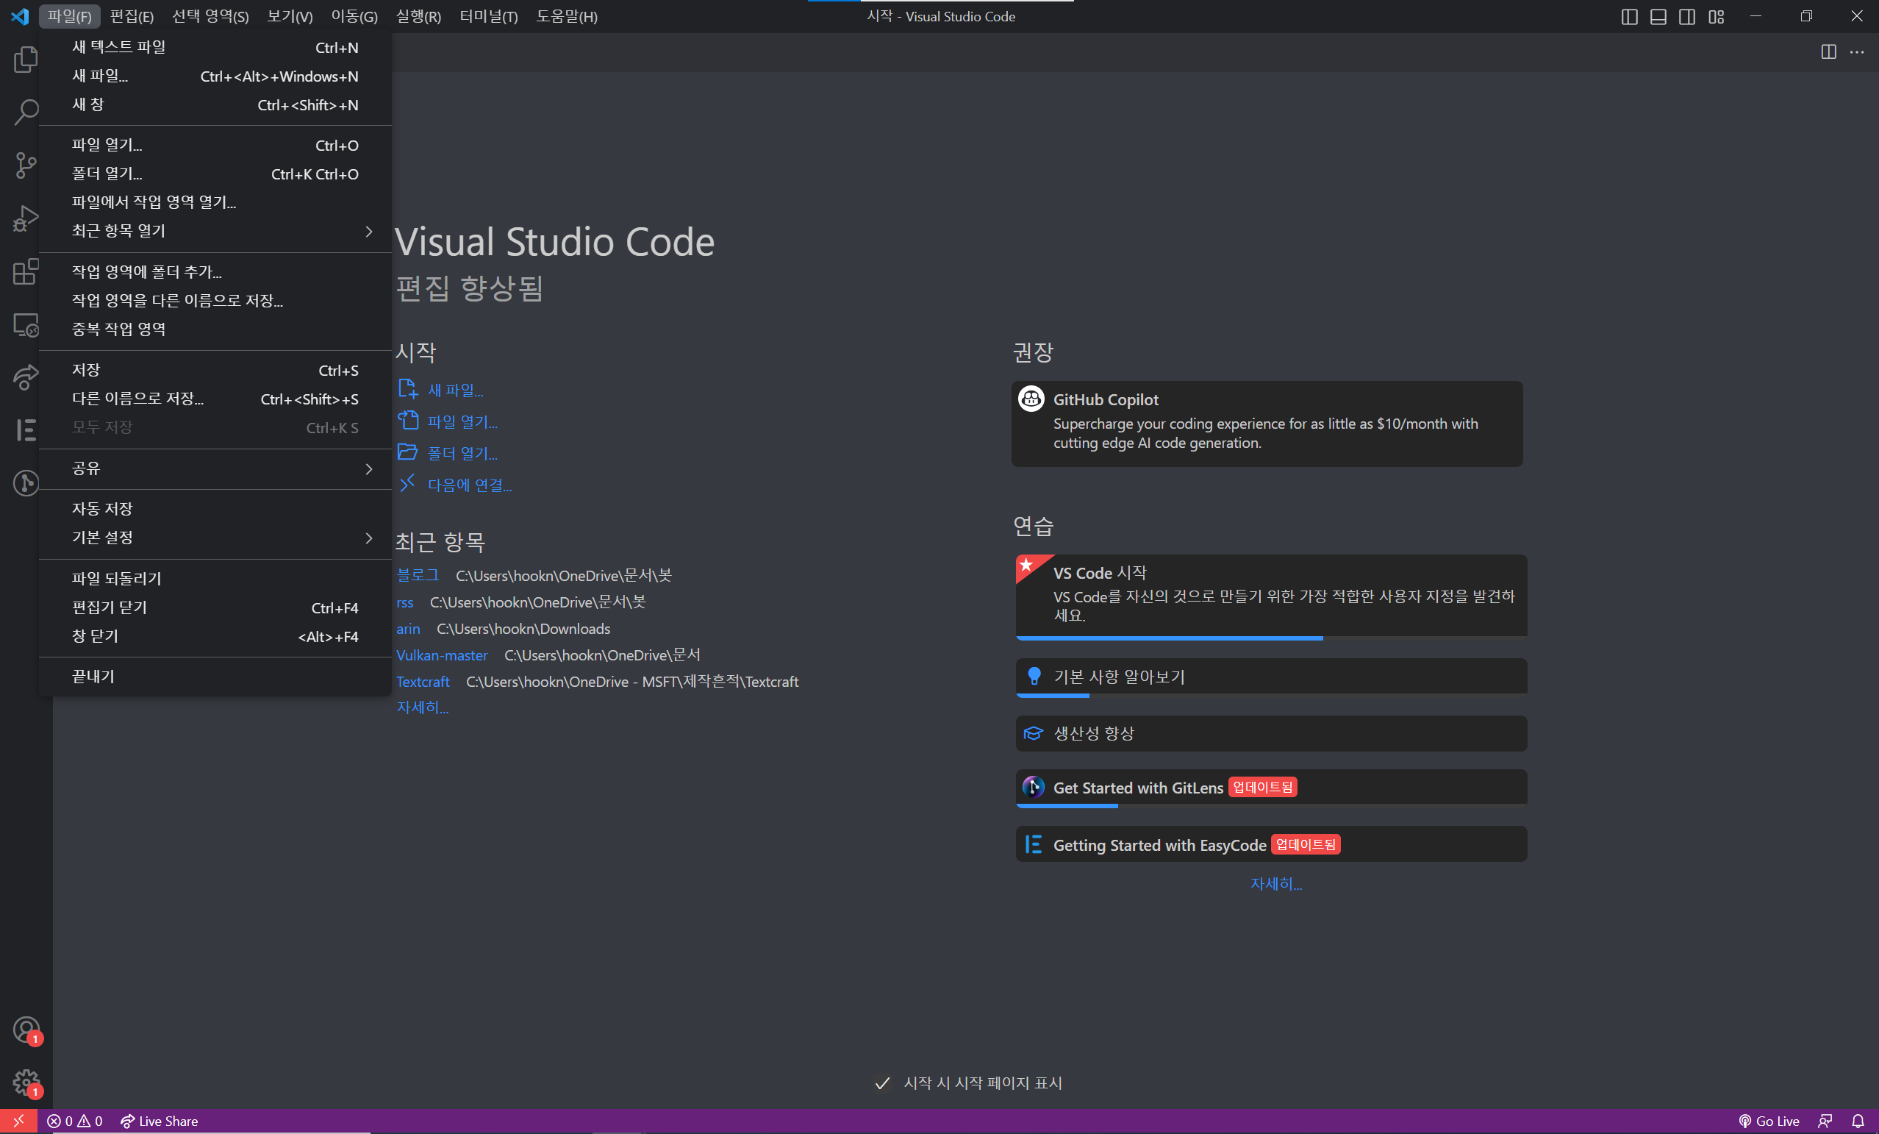Screen dimensions: 1879x1134
Task: Select 폴더 열기... in the file menu
Action: tap(107, 174)
